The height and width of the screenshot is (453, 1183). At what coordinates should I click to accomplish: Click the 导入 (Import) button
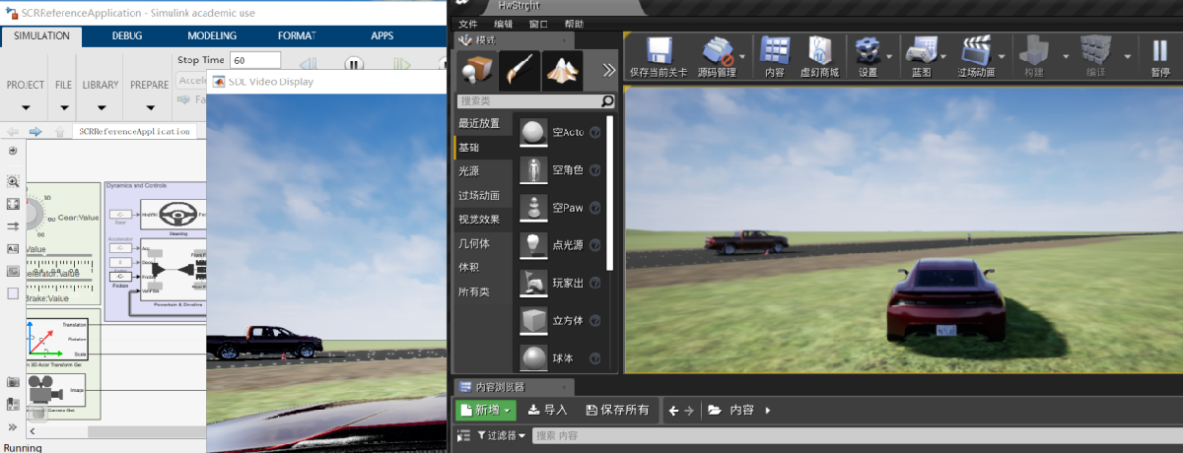(x=548, y=410)
